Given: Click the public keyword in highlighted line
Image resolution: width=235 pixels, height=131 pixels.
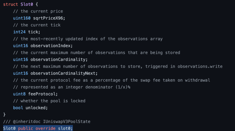Looking at the screenshot, I should pyautogui.click(x=25, y=128).
